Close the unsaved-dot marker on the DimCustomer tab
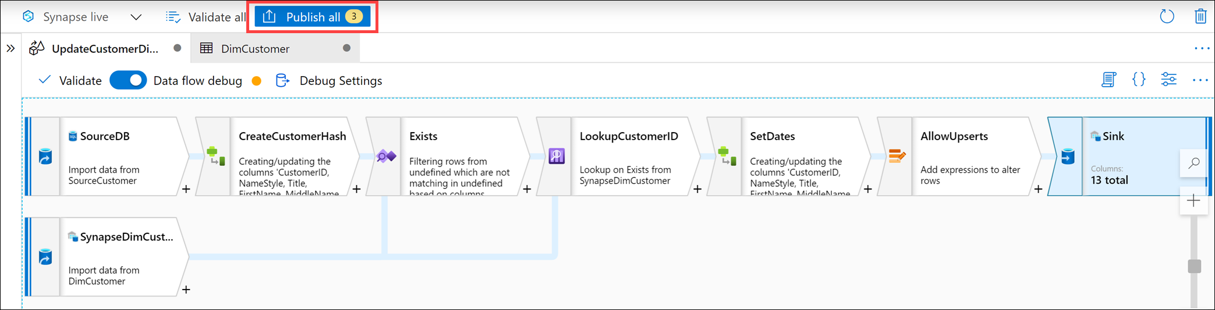The image size is (1215, 310). (x=346, y=48)
